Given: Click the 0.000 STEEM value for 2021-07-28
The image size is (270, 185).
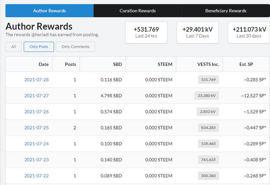Looking at the screenshot, I should pyautogui.click(x=159, y=80).
